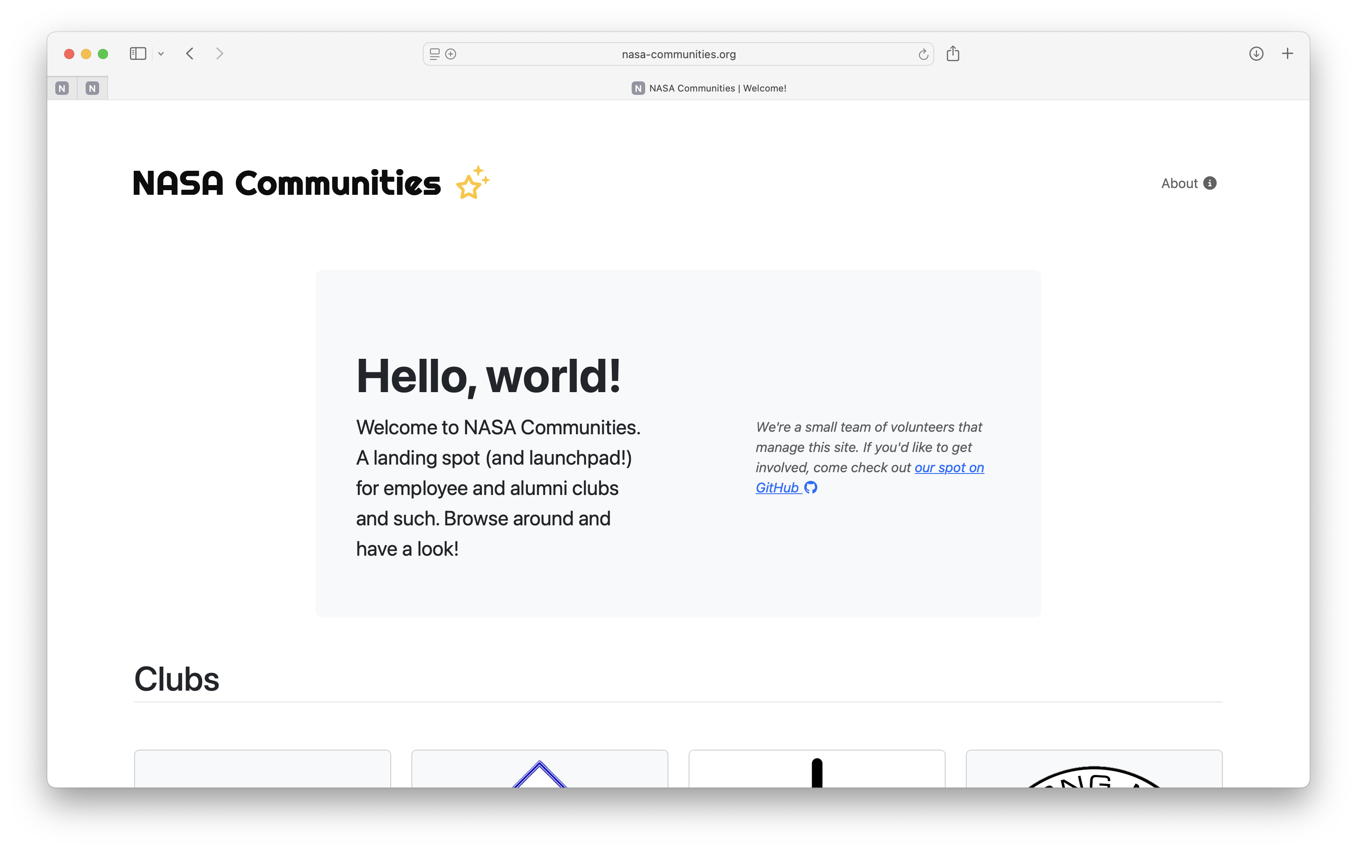The width and height of the screenshot is (1357, 850).
Task: Toggle the Safari sidebar button
Action: (138, 54)
